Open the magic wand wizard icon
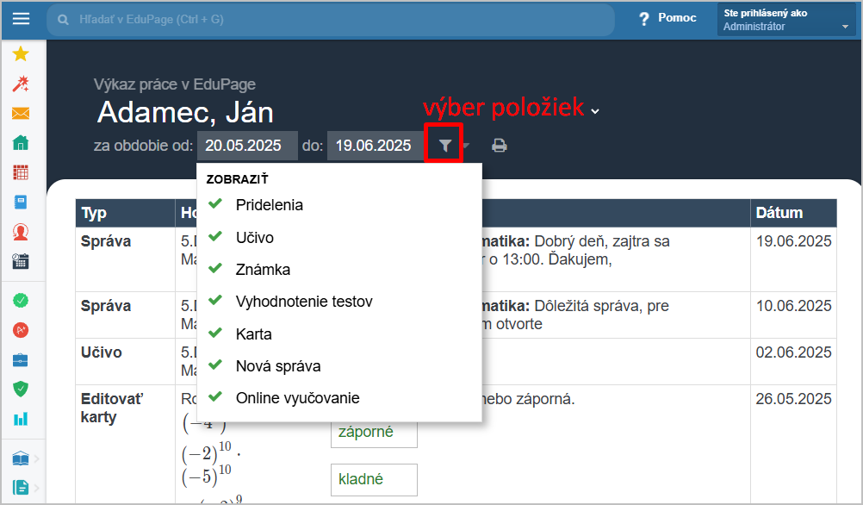This screenshot has height=505, width=863. 21,84
